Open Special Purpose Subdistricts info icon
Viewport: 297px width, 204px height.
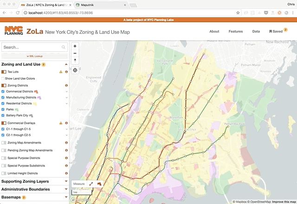(x=66, y=166)
